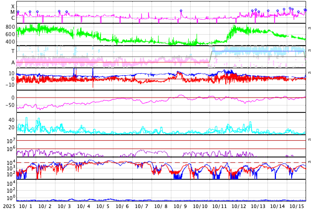Click the -50 tick on the magenta index panel
The height and width of the screenshot is (210, 314).
point(10,105)
